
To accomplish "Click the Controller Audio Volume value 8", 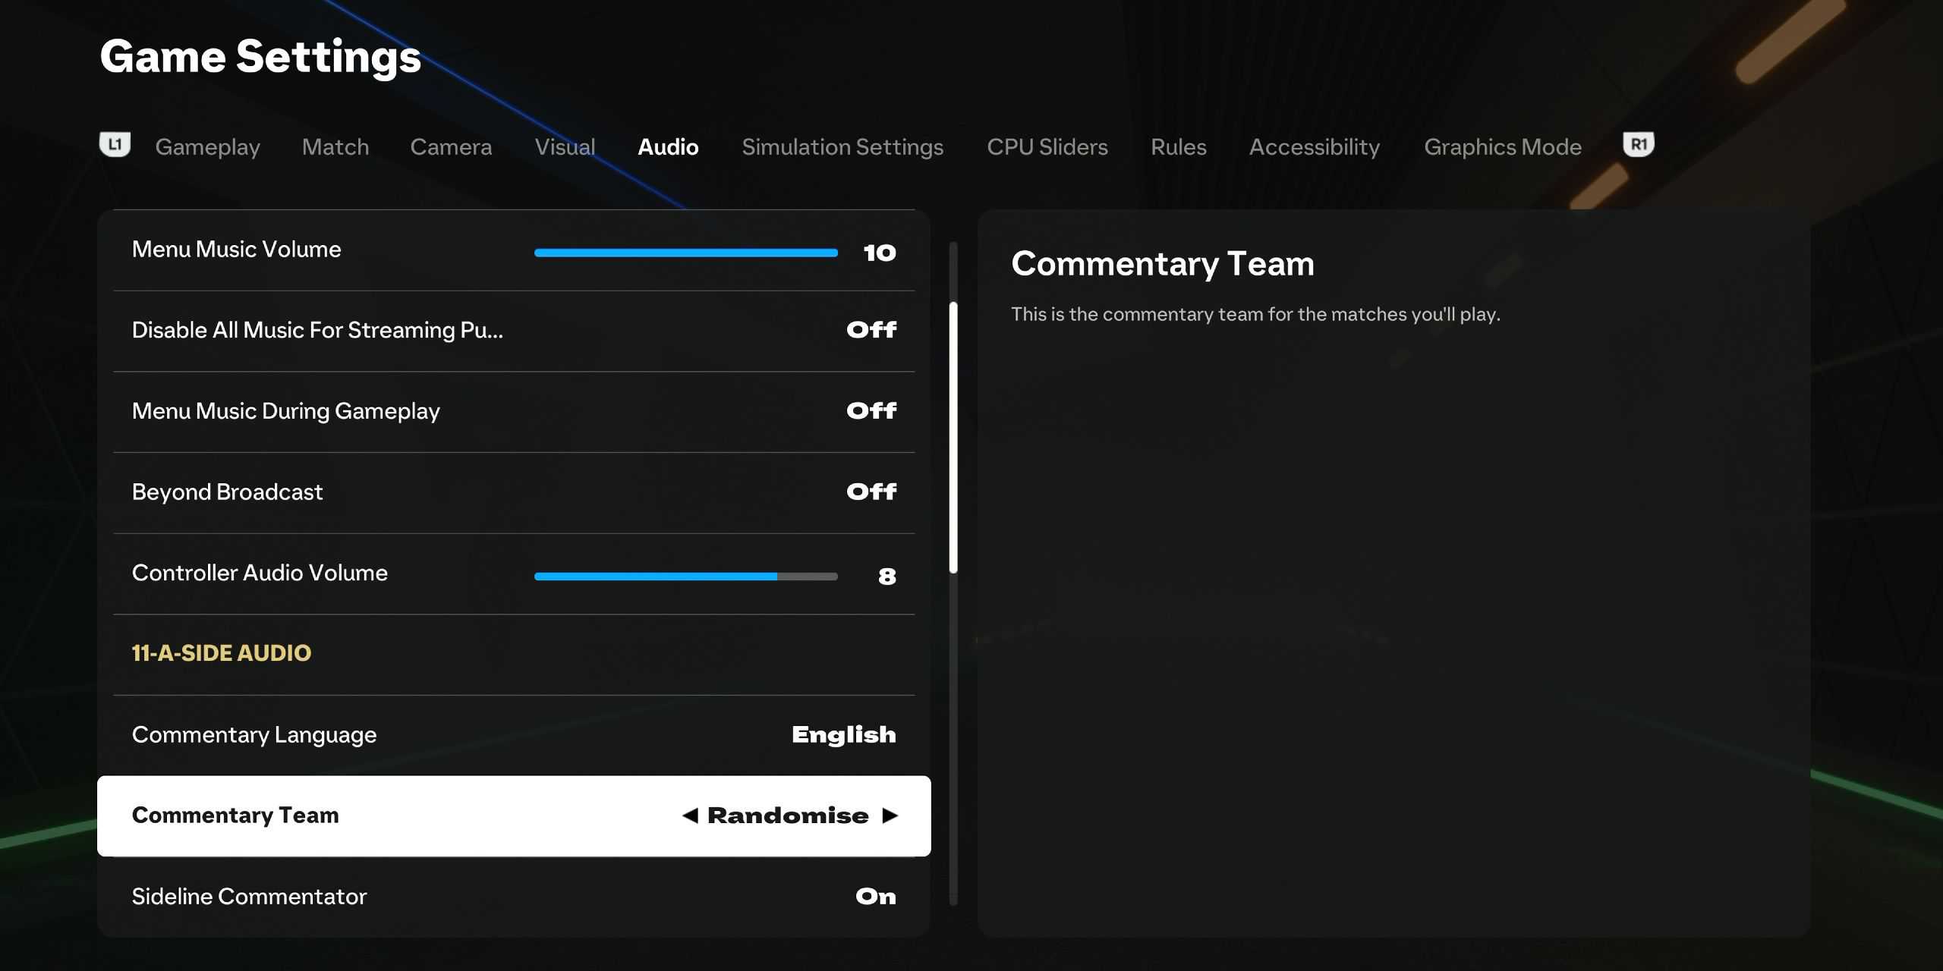I will pos(887,577).
